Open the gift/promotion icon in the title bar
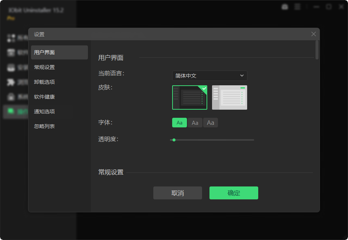348x240 pixels. (284, 7)
